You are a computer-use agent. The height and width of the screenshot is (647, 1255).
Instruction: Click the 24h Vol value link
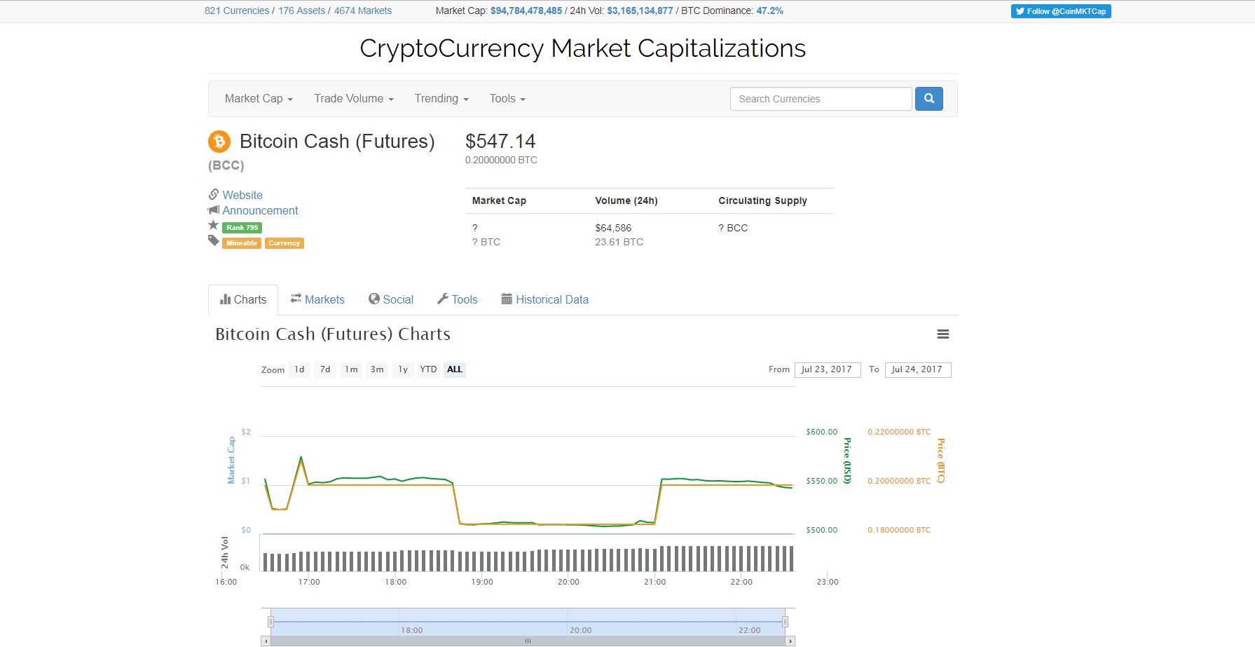[x=640, y=11]
